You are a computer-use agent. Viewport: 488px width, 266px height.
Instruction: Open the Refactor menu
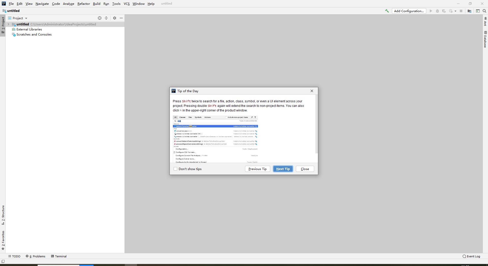click(x=84, y=4)
